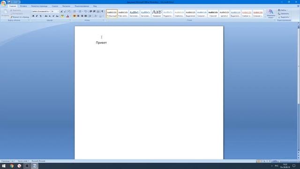Apply the Строгий style
The height and width of the screenshot is (169, 300).
pos(213,14)
